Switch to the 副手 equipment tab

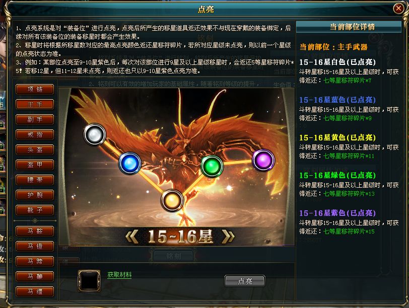click(x=35, y=120)
